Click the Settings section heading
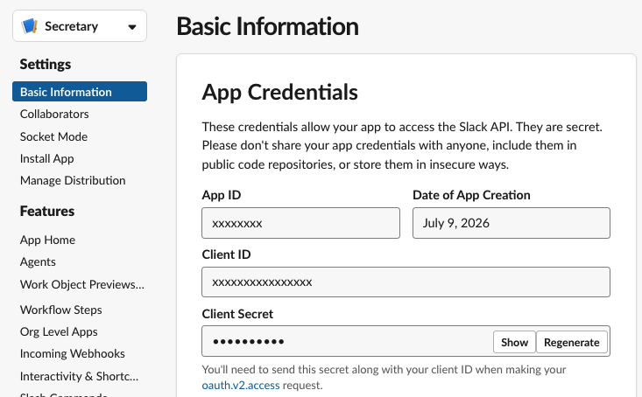Screen dimensions: 642x397 click(x=46, y=64)
